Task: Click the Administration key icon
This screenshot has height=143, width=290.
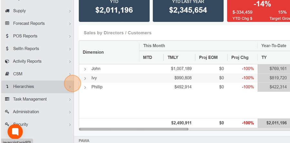Action: (7, 112)
